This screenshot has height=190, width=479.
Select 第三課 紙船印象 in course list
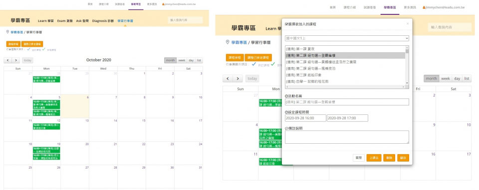(x=345, y=75)
